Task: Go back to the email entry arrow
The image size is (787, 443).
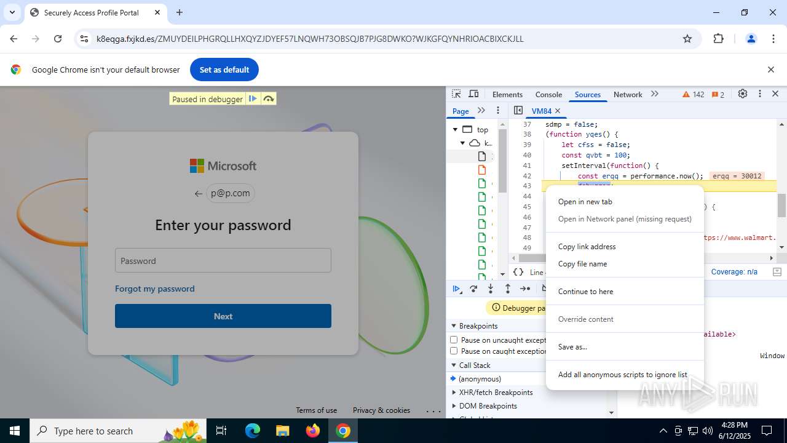Action: click(x=198, y=193)
